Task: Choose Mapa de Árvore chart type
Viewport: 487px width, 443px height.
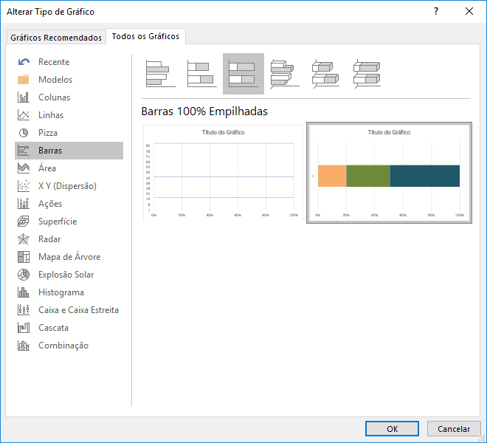Action: [x=69, y=257]
